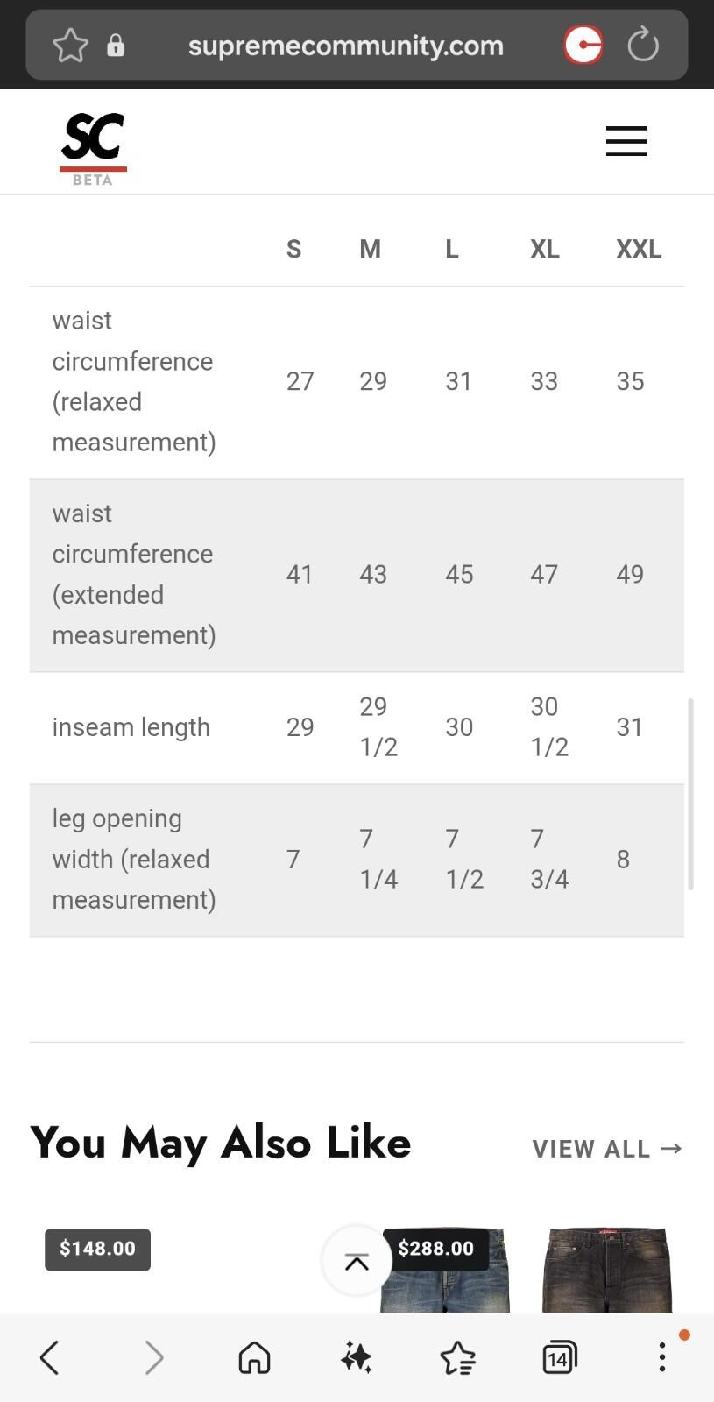
Task: Click the page scrollbar on right edge
Action: tap(690, 794)
